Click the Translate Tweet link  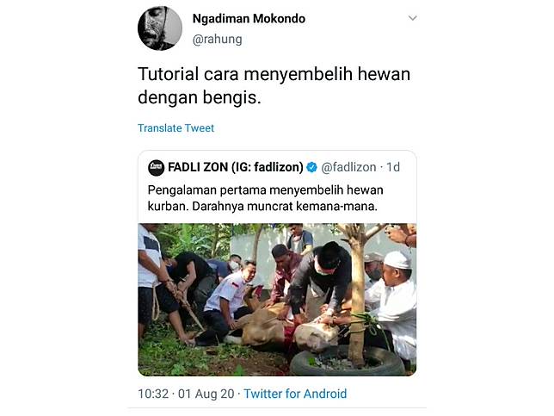(175, 128)
